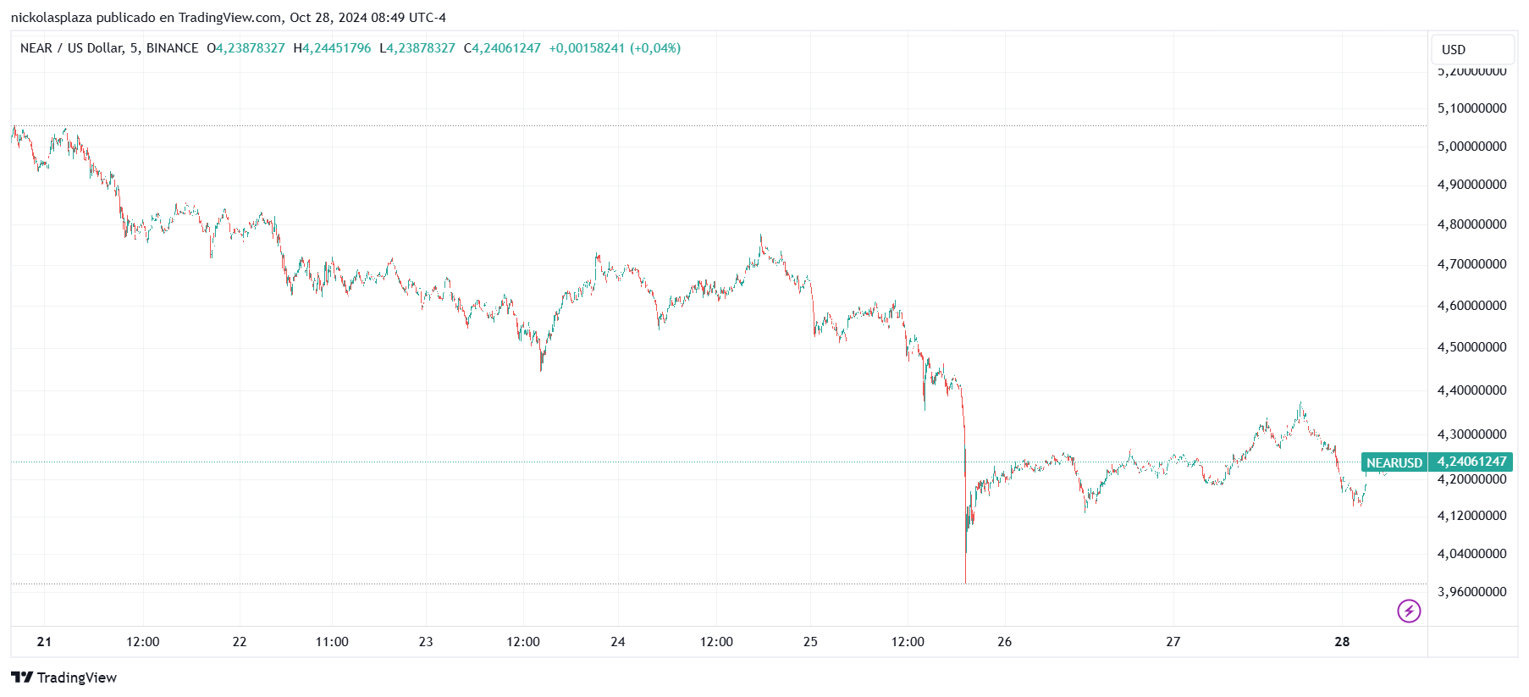
Task: Click the 11:00 time axis label
Action: pyautogui.click(x=332, y=642)
